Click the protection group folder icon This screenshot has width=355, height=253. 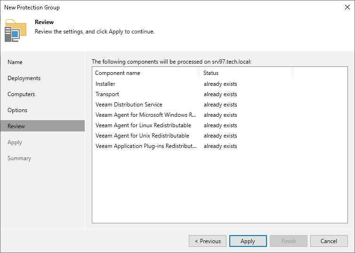point(16,31)
